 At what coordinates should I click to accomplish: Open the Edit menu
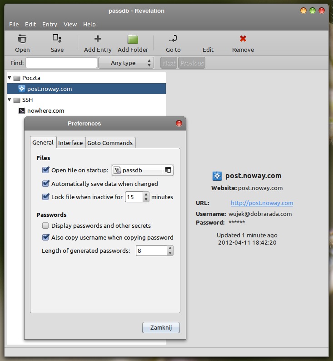pos(30,24)
